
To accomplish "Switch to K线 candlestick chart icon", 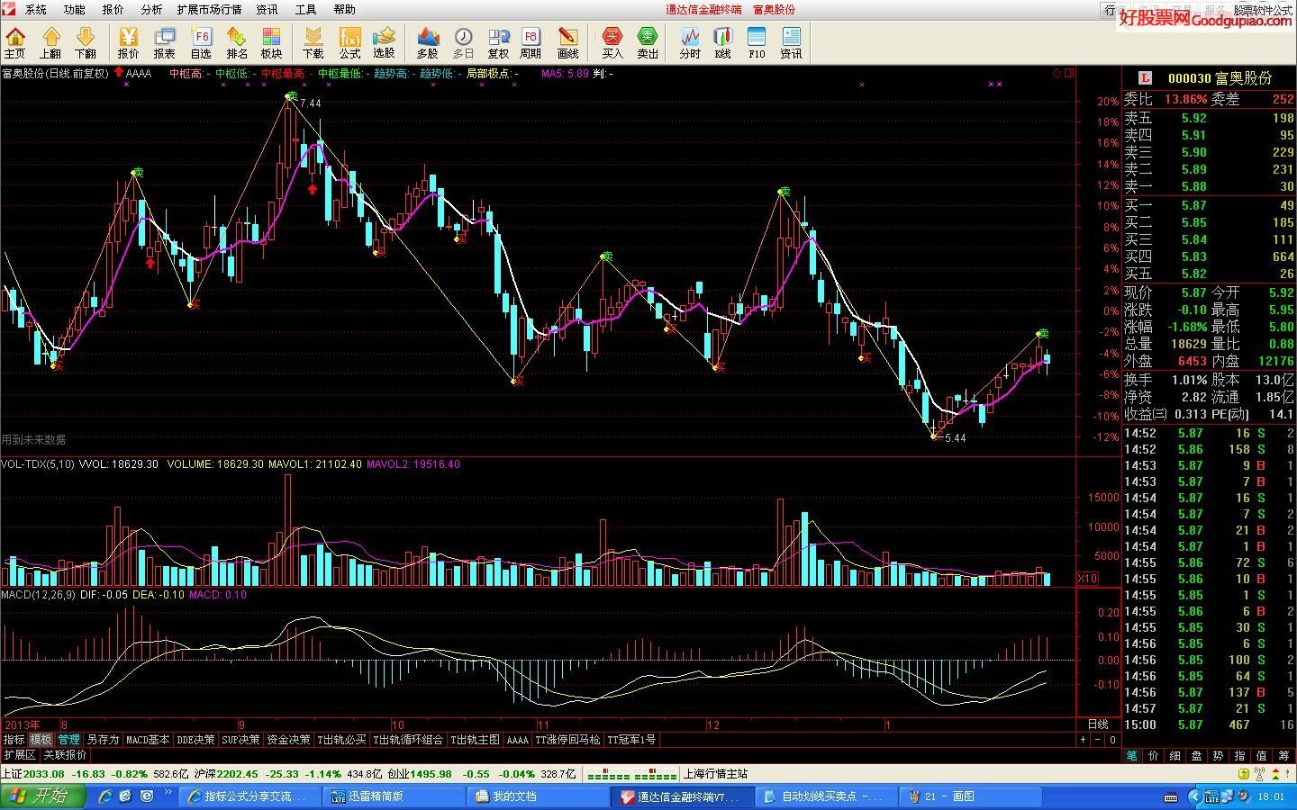I will pos(723,42).
